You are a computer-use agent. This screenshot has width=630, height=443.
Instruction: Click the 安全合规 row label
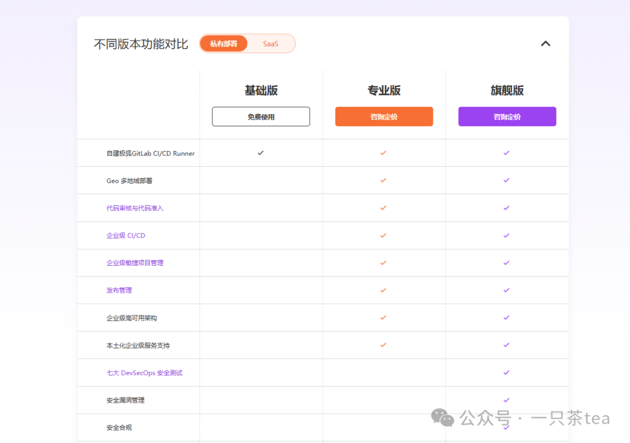tap(119, 427)
